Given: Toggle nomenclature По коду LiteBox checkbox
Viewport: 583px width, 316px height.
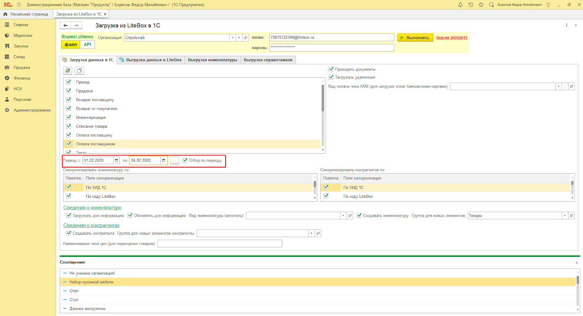Looking at the screenshot, I should click(x=69, y=196).
